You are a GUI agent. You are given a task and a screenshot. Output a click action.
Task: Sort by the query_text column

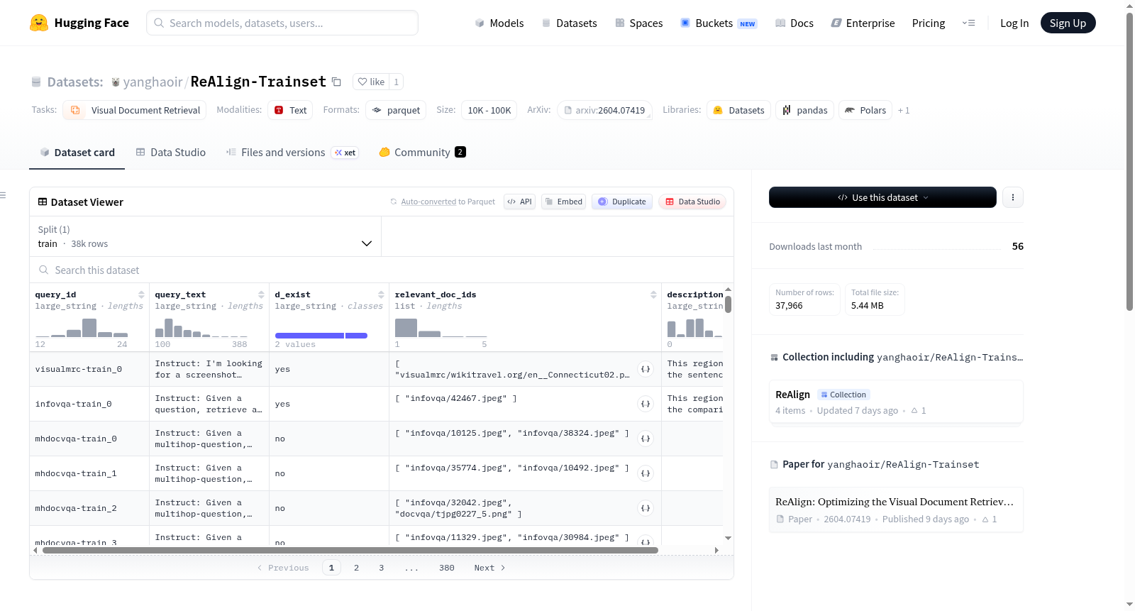261,295
